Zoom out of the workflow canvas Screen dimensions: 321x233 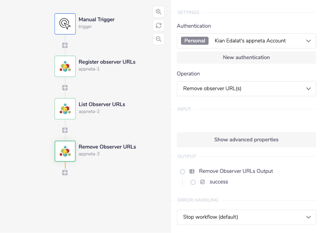point(158,39)
